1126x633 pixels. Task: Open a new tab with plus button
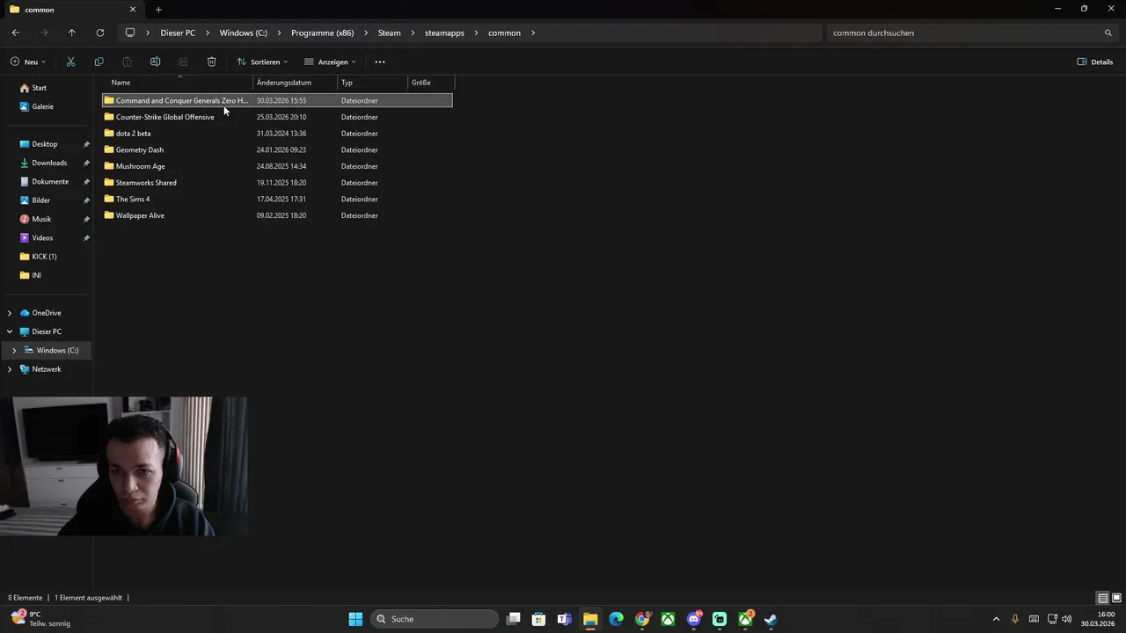click(158, 10)
